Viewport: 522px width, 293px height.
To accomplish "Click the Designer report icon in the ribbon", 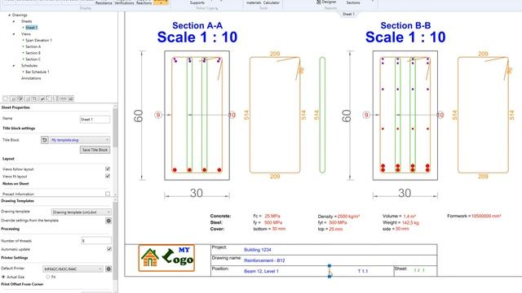I will [326, 2].
